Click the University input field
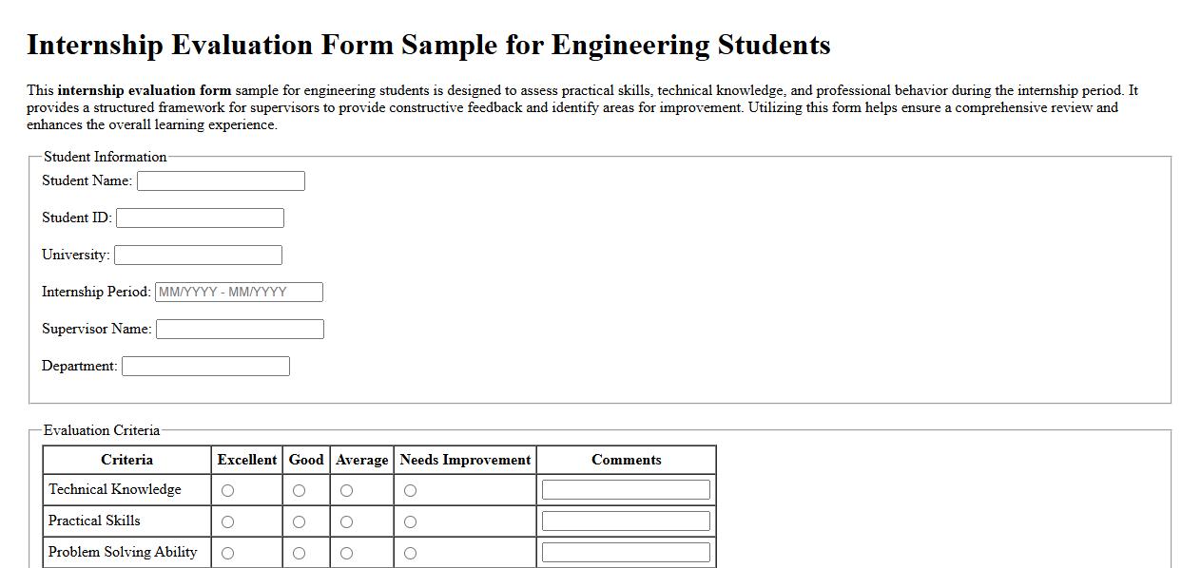The width and height of the screenshot is (1201, 568). coord(198,255)
